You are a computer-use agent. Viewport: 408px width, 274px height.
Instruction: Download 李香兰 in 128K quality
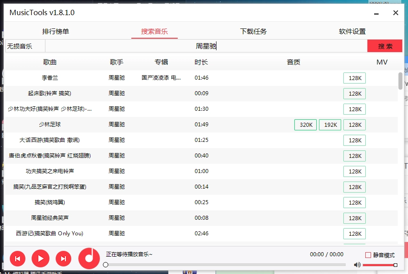[354, 78]
